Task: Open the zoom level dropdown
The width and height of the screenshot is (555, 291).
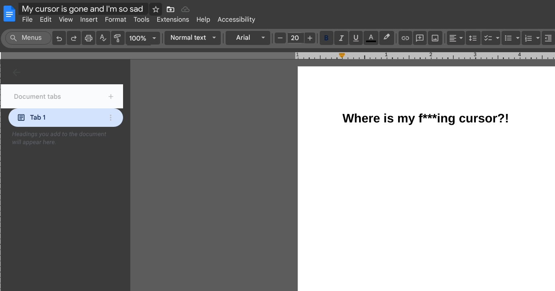Action: 142,38
